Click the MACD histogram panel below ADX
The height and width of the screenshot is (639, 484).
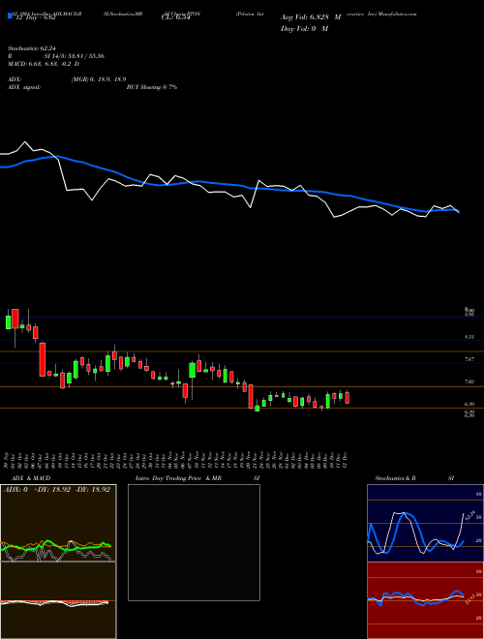coord(58,600)
